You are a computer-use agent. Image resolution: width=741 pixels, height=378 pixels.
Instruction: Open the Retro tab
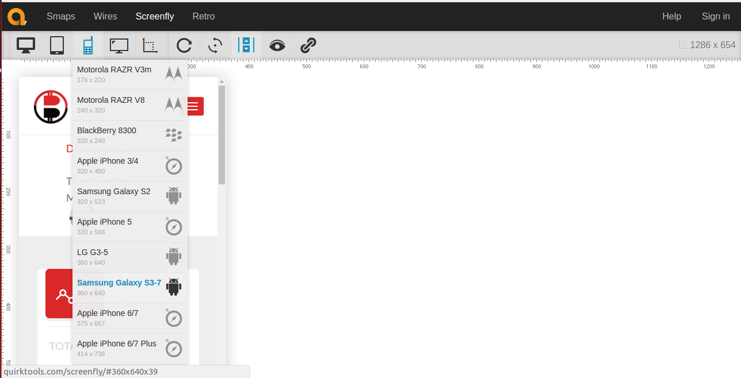(204, 16)
